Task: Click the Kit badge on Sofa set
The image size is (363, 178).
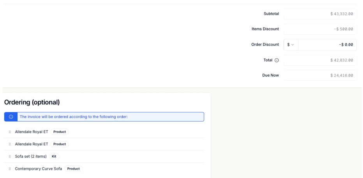Action: tap(54, 157)
